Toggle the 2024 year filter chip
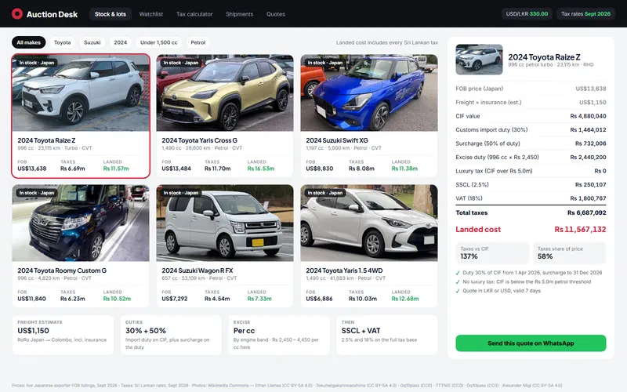The image size is (627, 392). (x=121, y=42)
